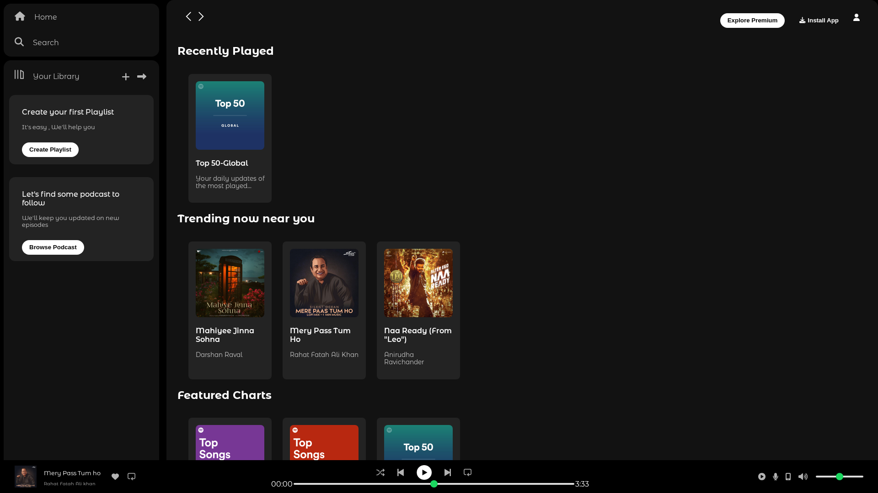The image size is (878, 493).
Task: Toggle repeat next to the next-track button
Action: pos(467,472)
